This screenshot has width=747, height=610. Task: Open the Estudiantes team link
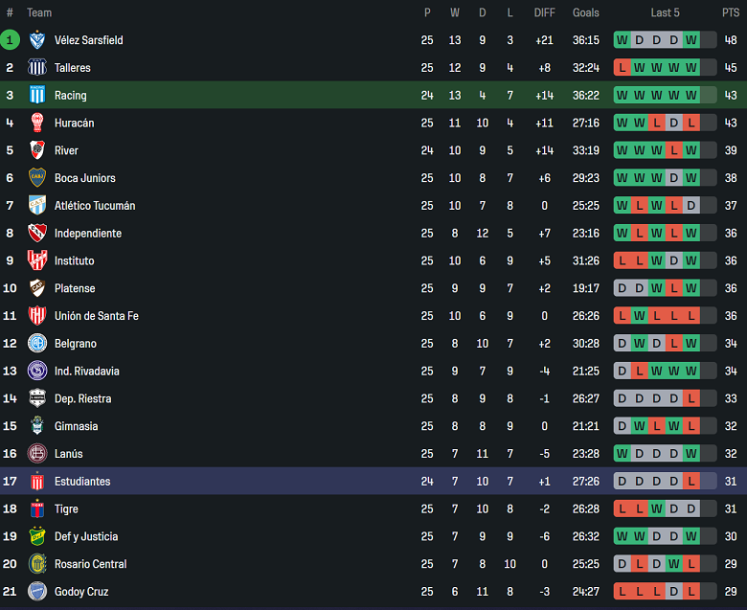(x=82, y=482)
